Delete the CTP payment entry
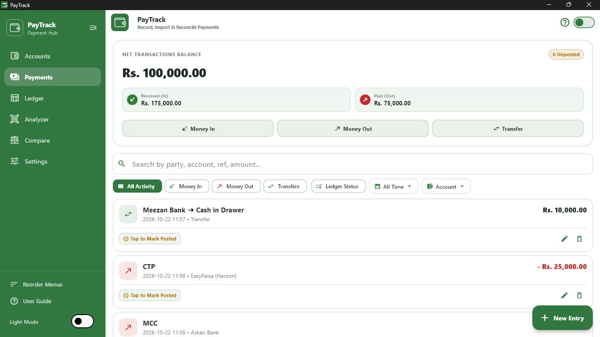This screenshot has height=337, width=600. click(579, 295)
